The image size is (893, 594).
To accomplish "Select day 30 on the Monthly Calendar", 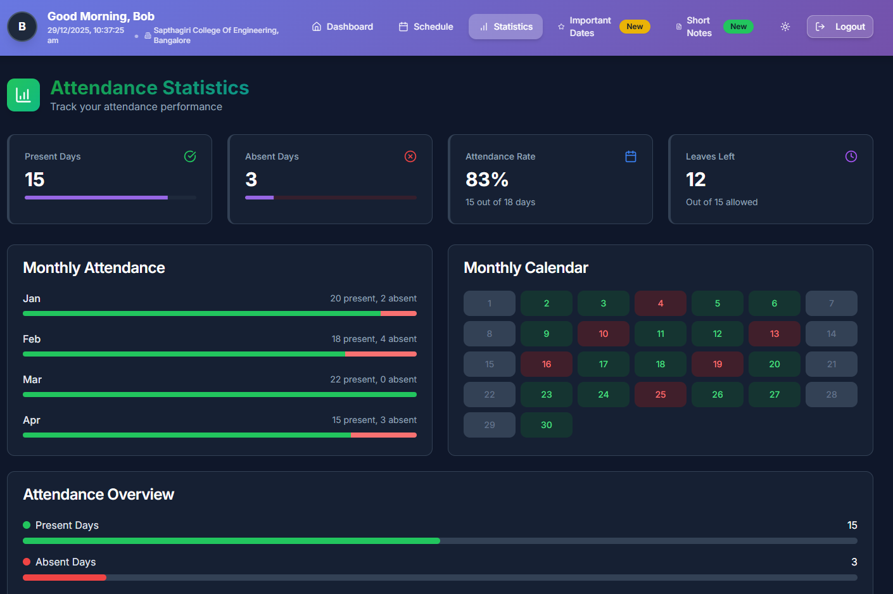I will (546, 425).
